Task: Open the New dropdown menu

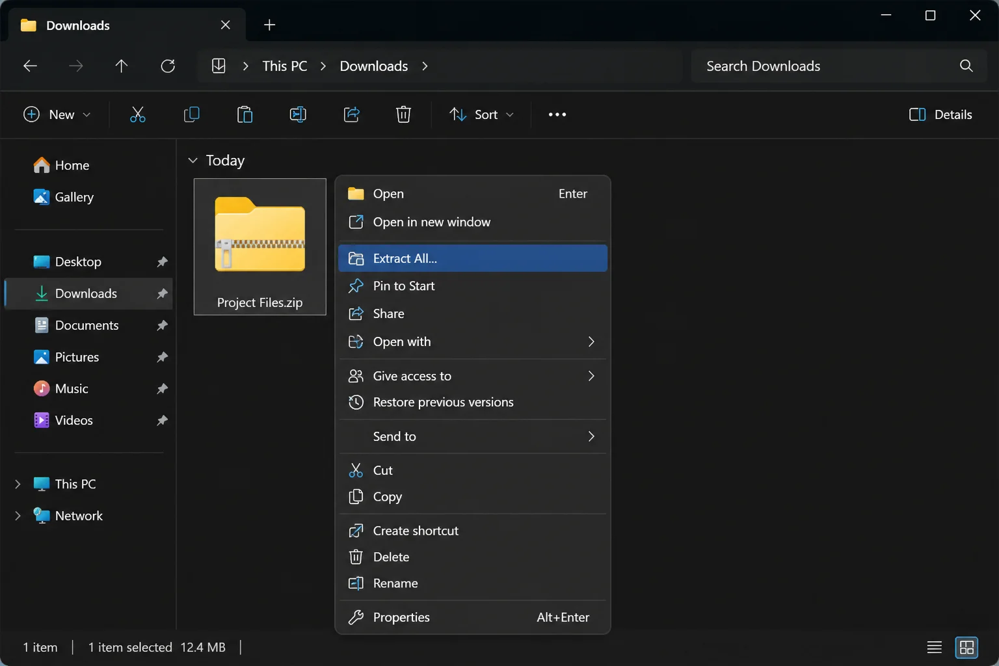Action: coord(57,114)
